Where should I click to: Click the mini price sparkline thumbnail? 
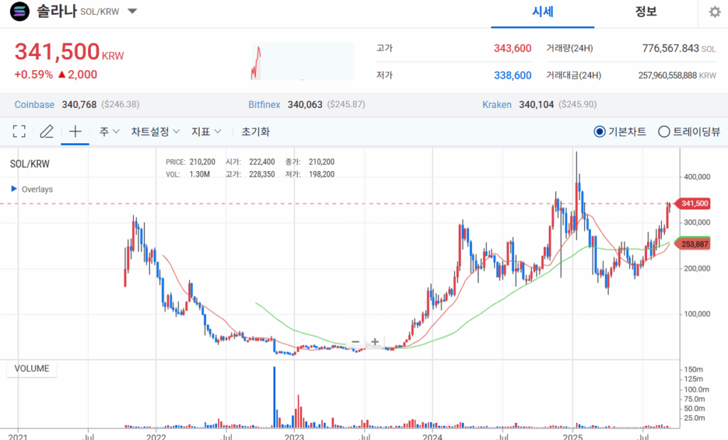pos(302,62)
